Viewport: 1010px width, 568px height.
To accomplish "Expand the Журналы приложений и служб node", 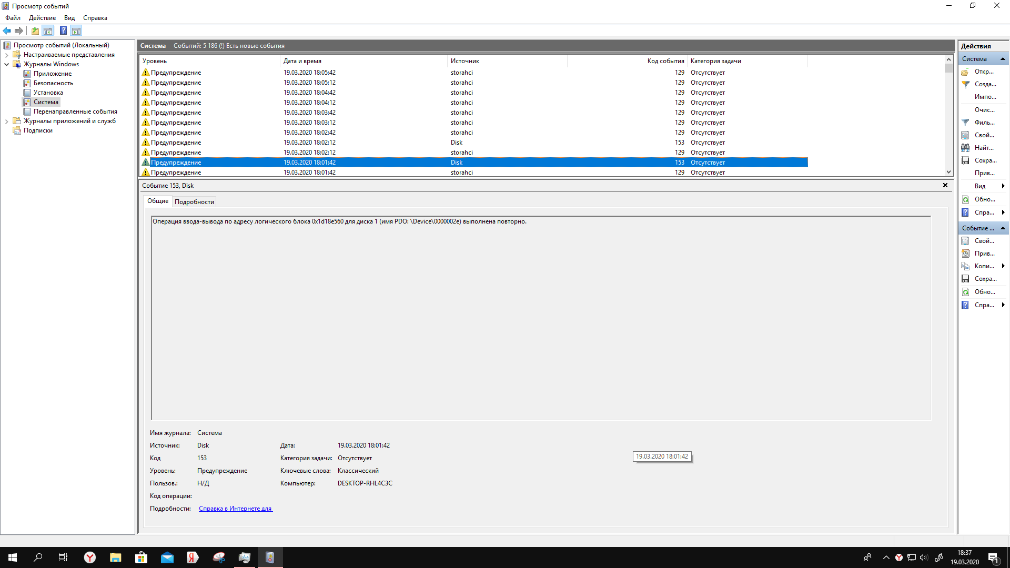I will pos(6,121).
